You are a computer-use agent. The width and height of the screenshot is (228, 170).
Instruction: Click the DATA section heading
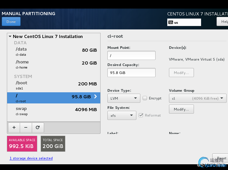tap(20, 43)
